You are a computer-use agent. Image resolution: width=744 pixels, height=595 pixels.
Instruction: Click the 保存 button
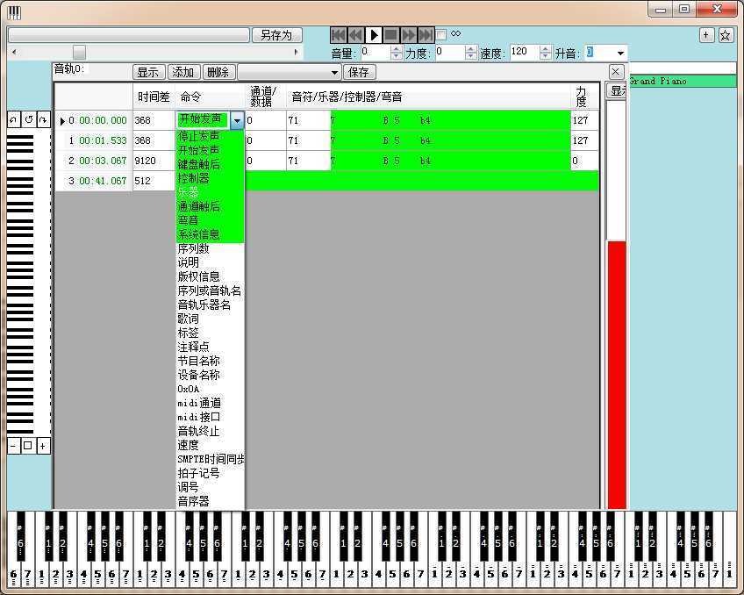(x=359, y=72)
